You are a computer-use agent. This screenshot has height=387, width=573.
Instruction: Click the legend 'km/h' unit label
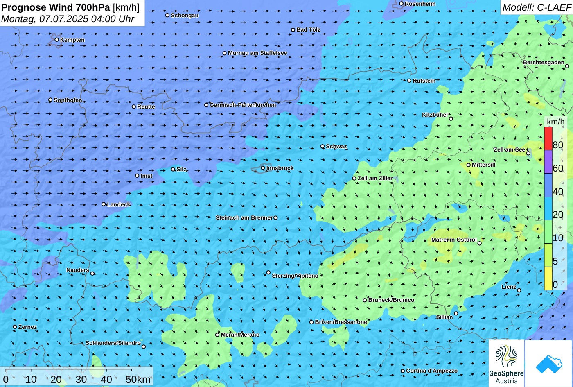555,122
